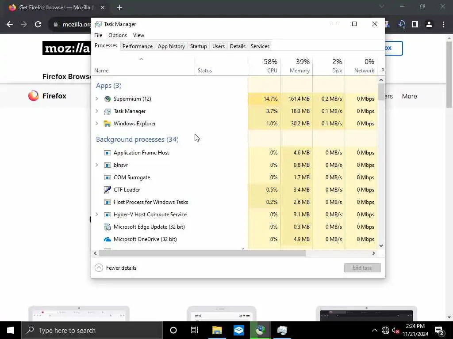The image size is (453, 339).
Task: Click the End task button
Action: pos(362,268)
